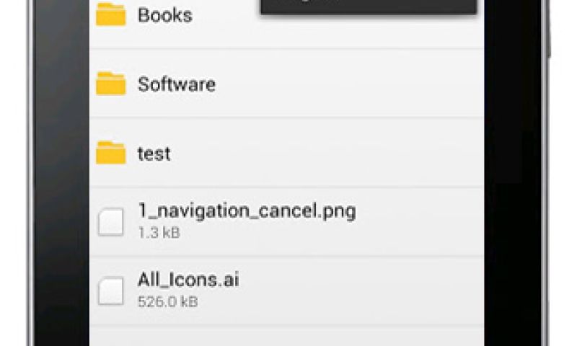Click the Software folder icon
577x346 pixels.
110,84
